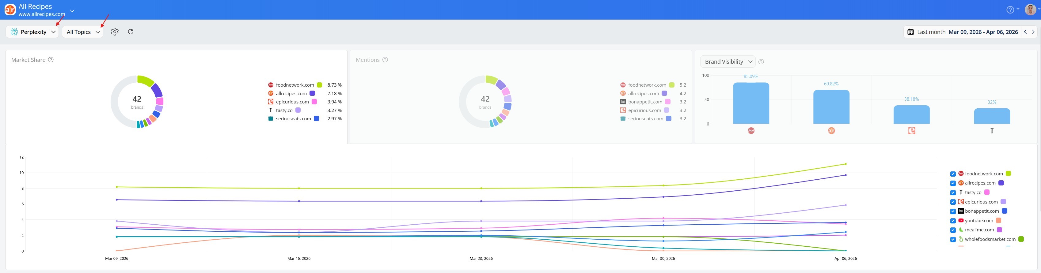Viewport: 1041px width, 273px height.
Task: Click the help icon beside Brand Visibility
Action: (x=761, y=62)
